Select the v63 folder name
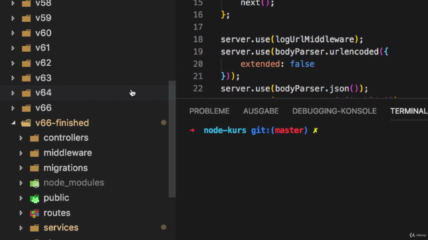428x240 pixels. pos(43,78)
